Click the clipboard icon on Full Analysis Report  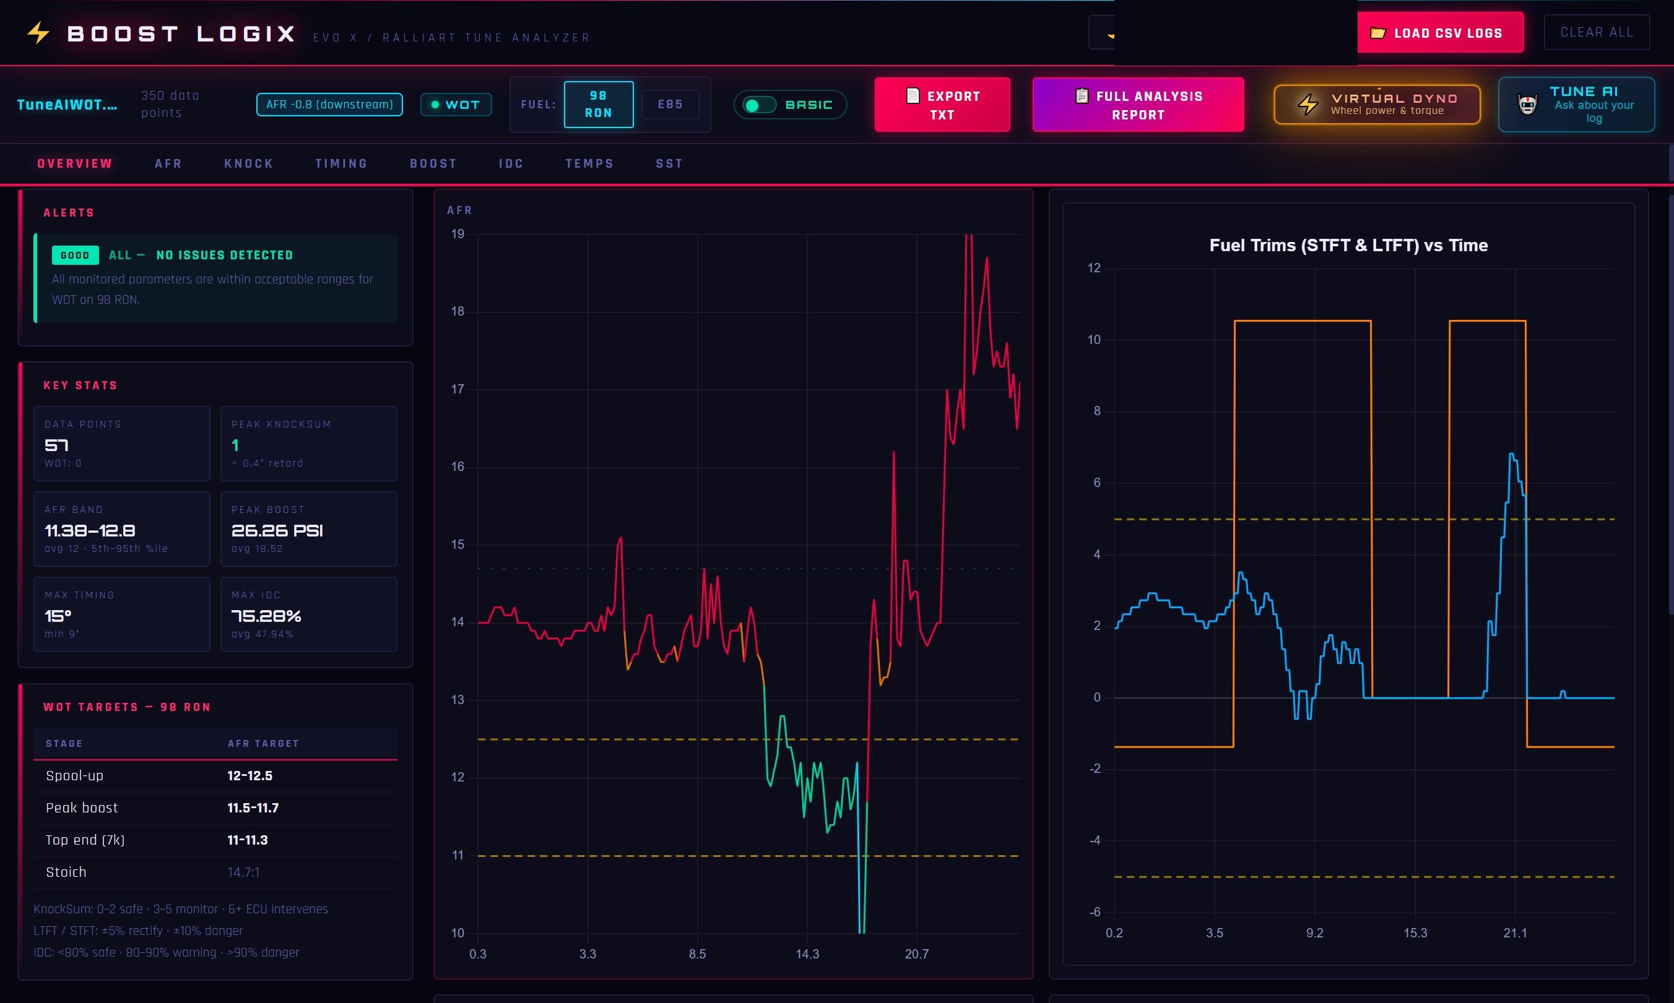coord(1082,96)
